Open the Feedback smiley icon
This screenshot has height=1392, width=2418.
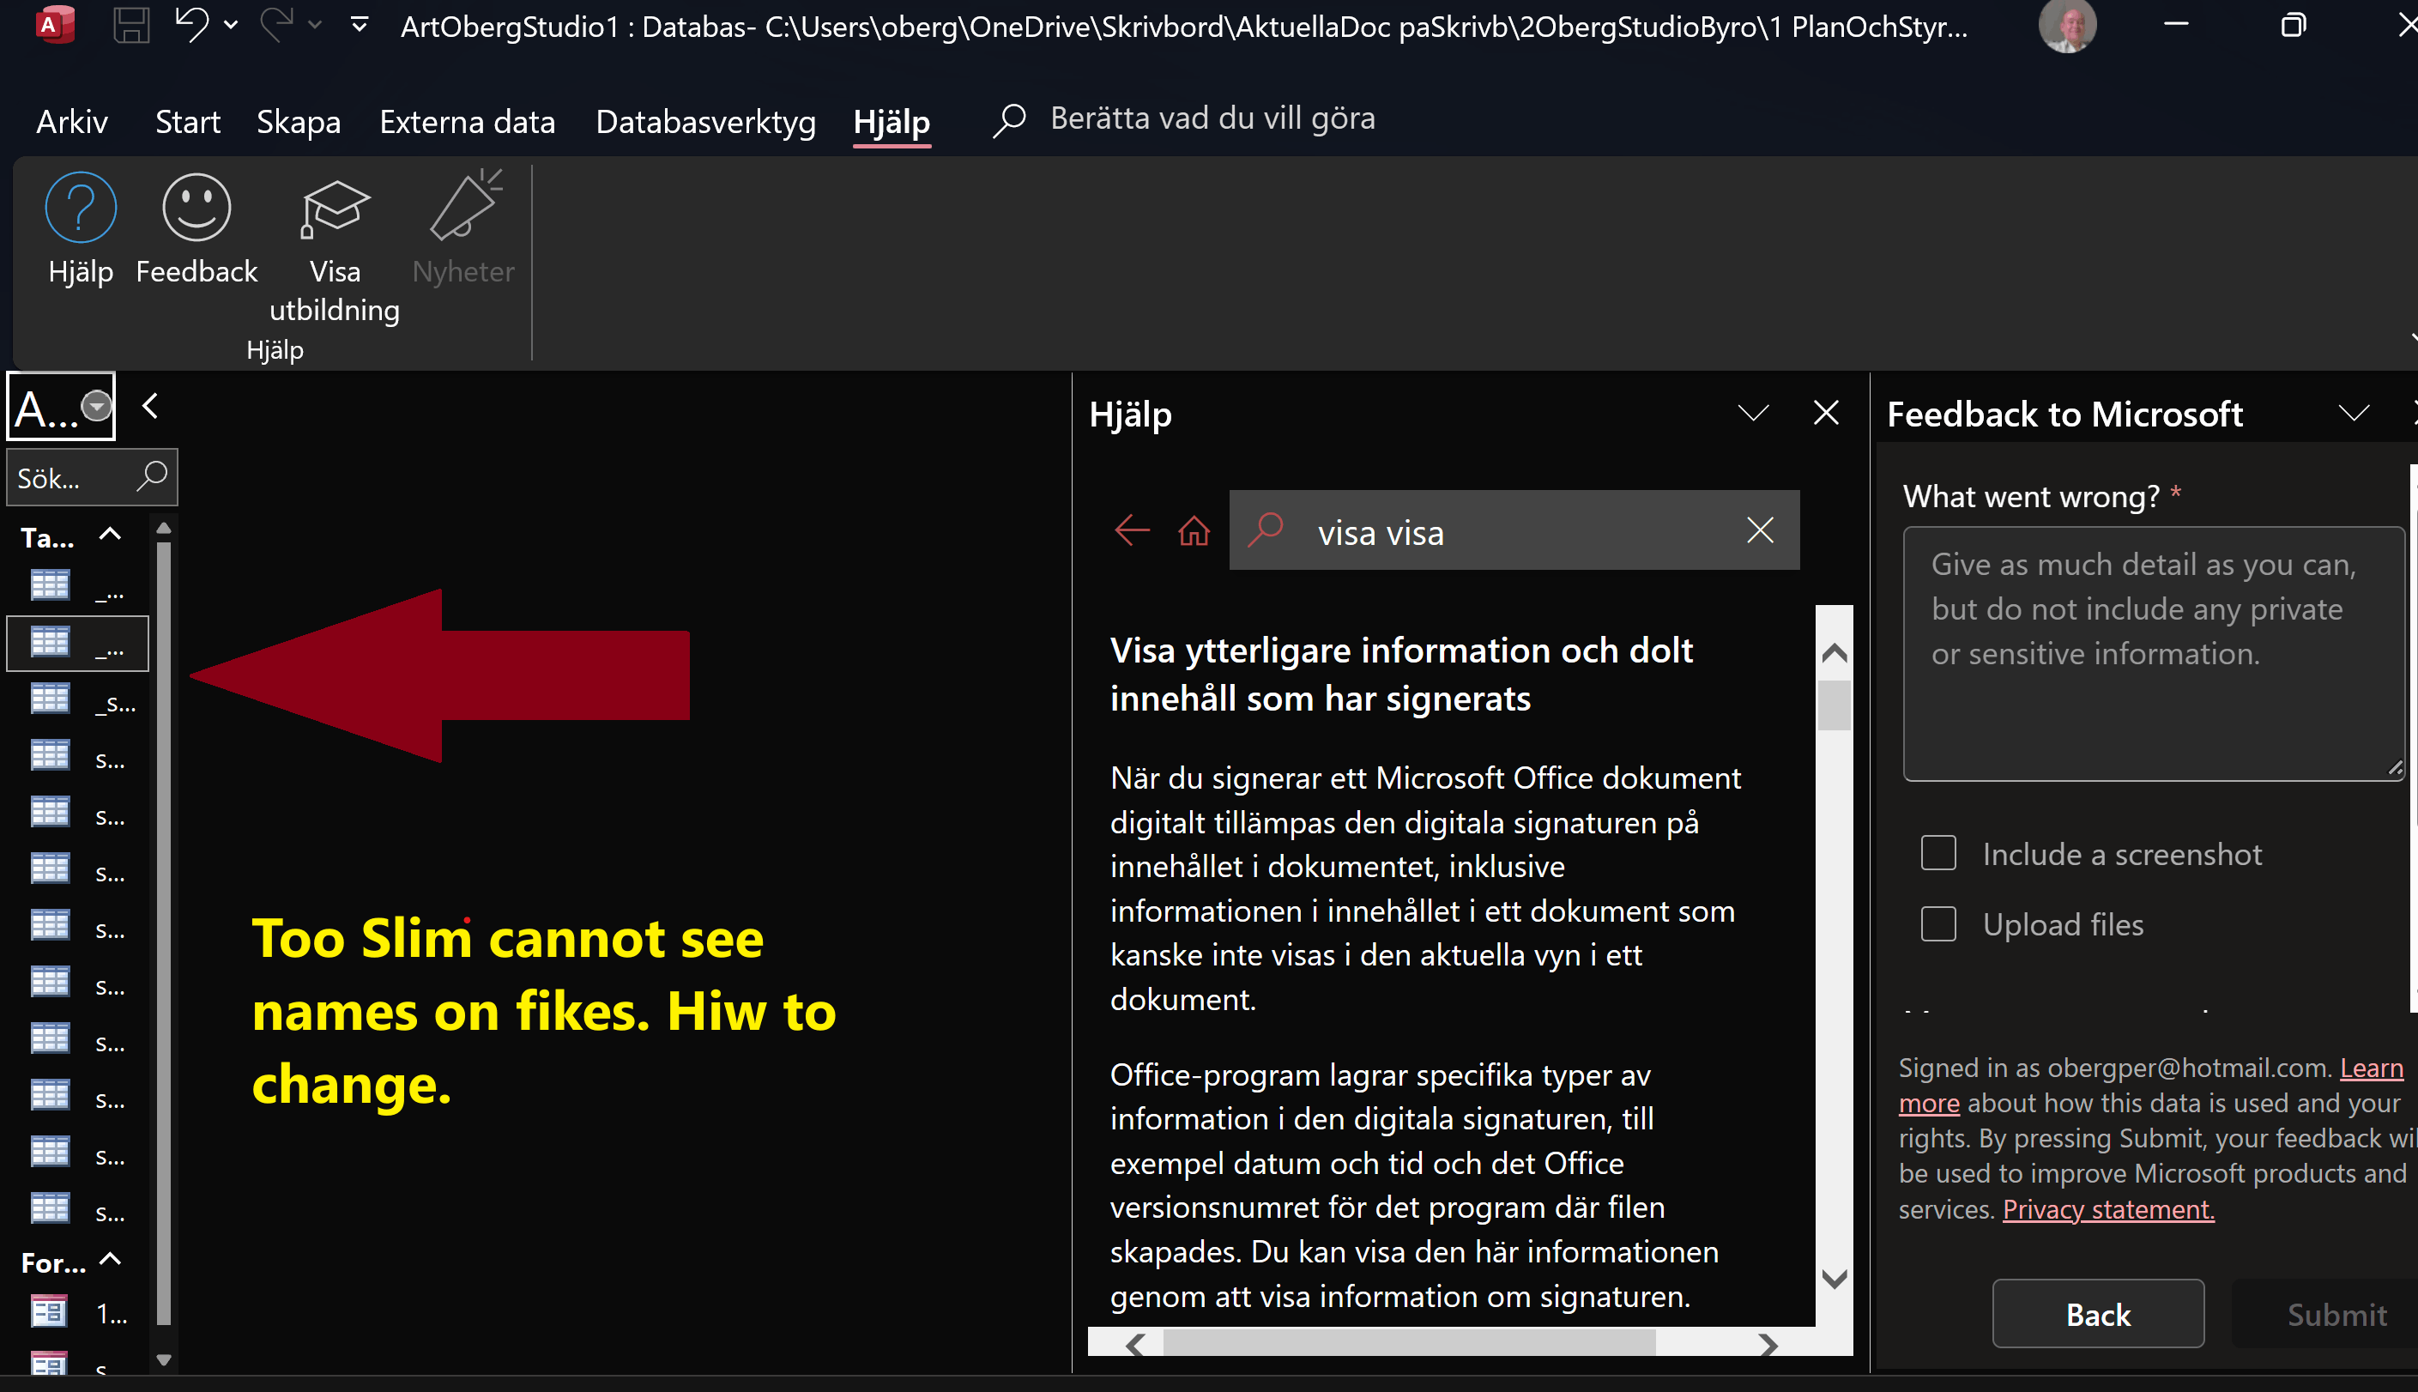[x=196, y=208]
